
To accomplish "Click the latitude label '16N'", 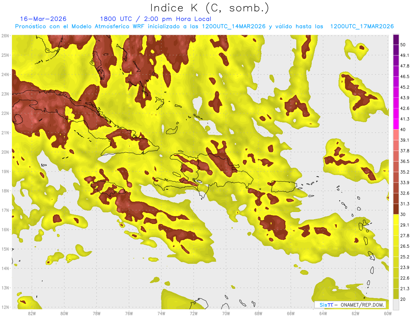I will point(5,229).
